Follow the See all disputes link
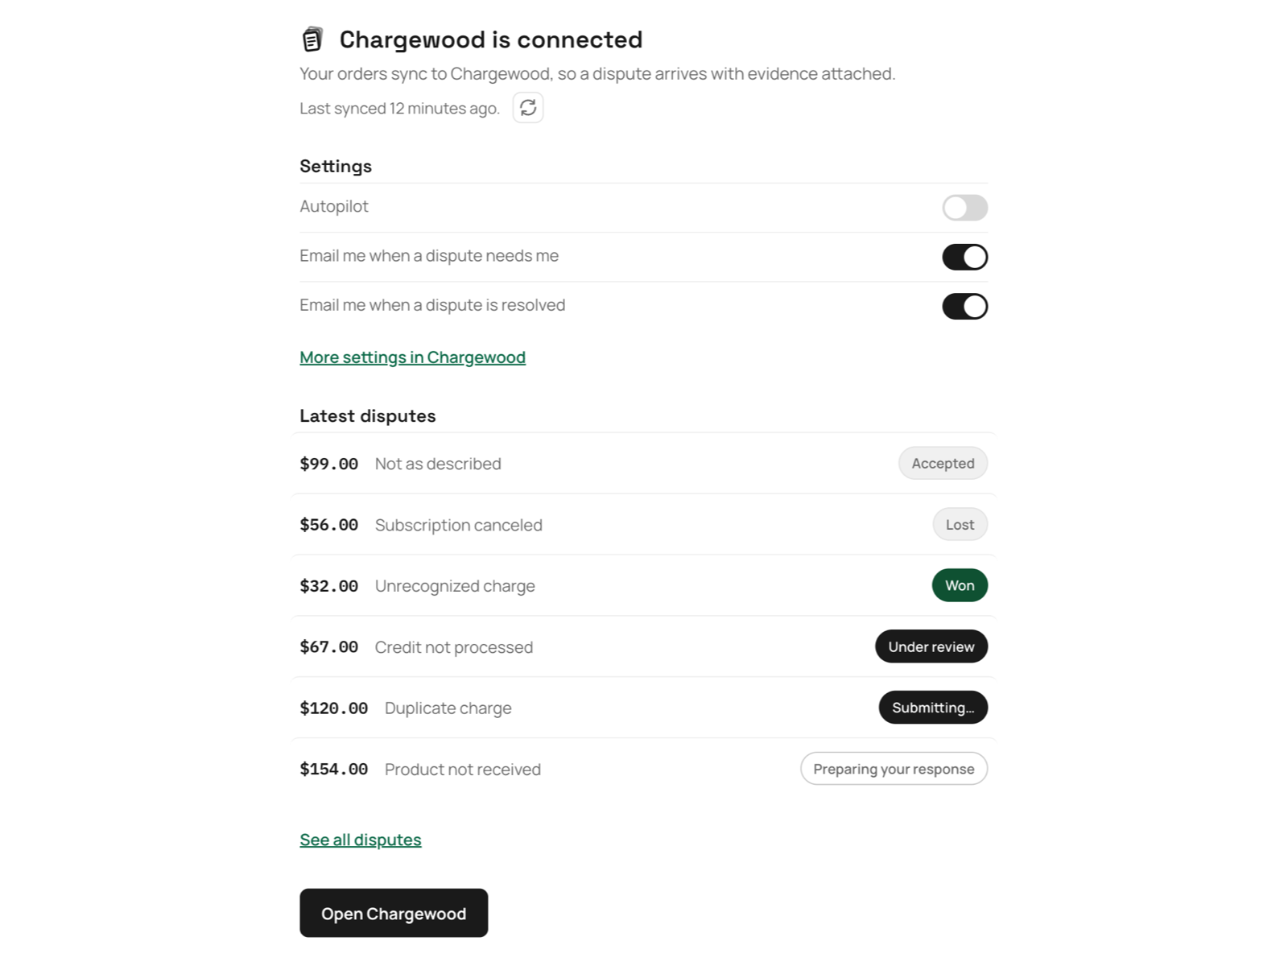Image resolution: width=1288 pixels, height=966 pixels. 360,840
